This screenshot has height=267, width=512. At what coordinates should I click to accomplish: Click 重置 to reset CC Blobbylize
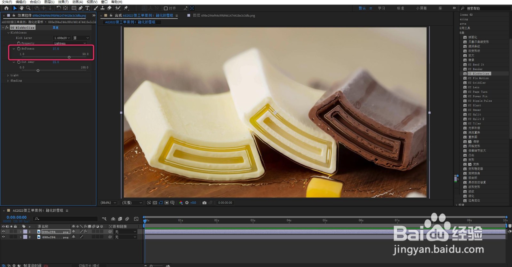pyautogui.click(x=55, y=28)
